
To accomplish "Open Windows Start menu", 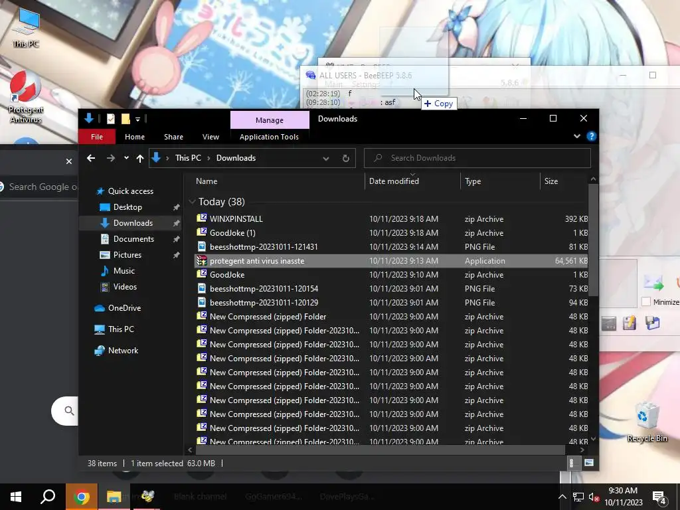I will click(x=16, y=497).
